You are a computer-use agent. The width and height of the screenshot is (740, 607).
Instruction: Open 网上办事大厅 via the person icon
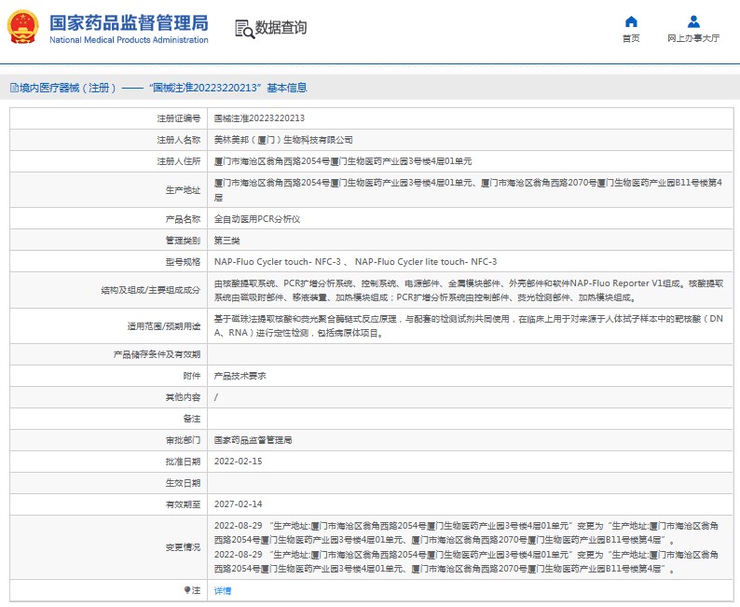[x=693, y=21]
